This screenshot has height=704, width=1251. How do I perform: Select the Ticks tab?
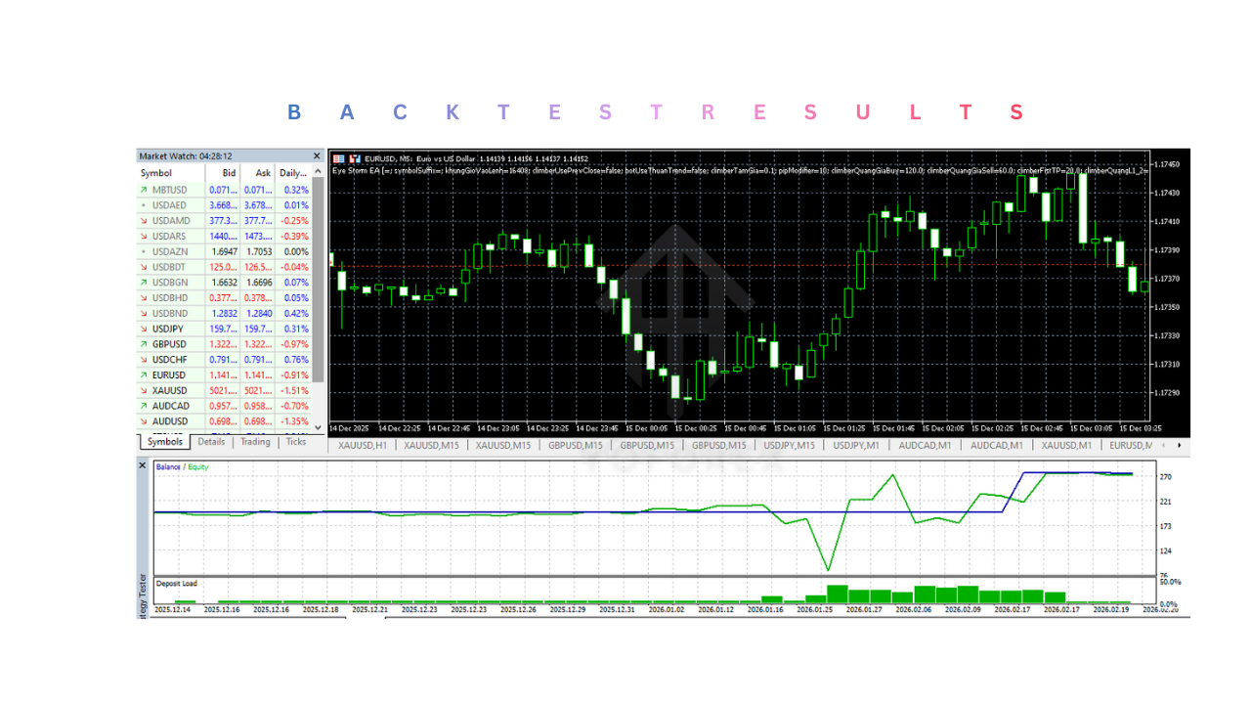tap(295, 442)
